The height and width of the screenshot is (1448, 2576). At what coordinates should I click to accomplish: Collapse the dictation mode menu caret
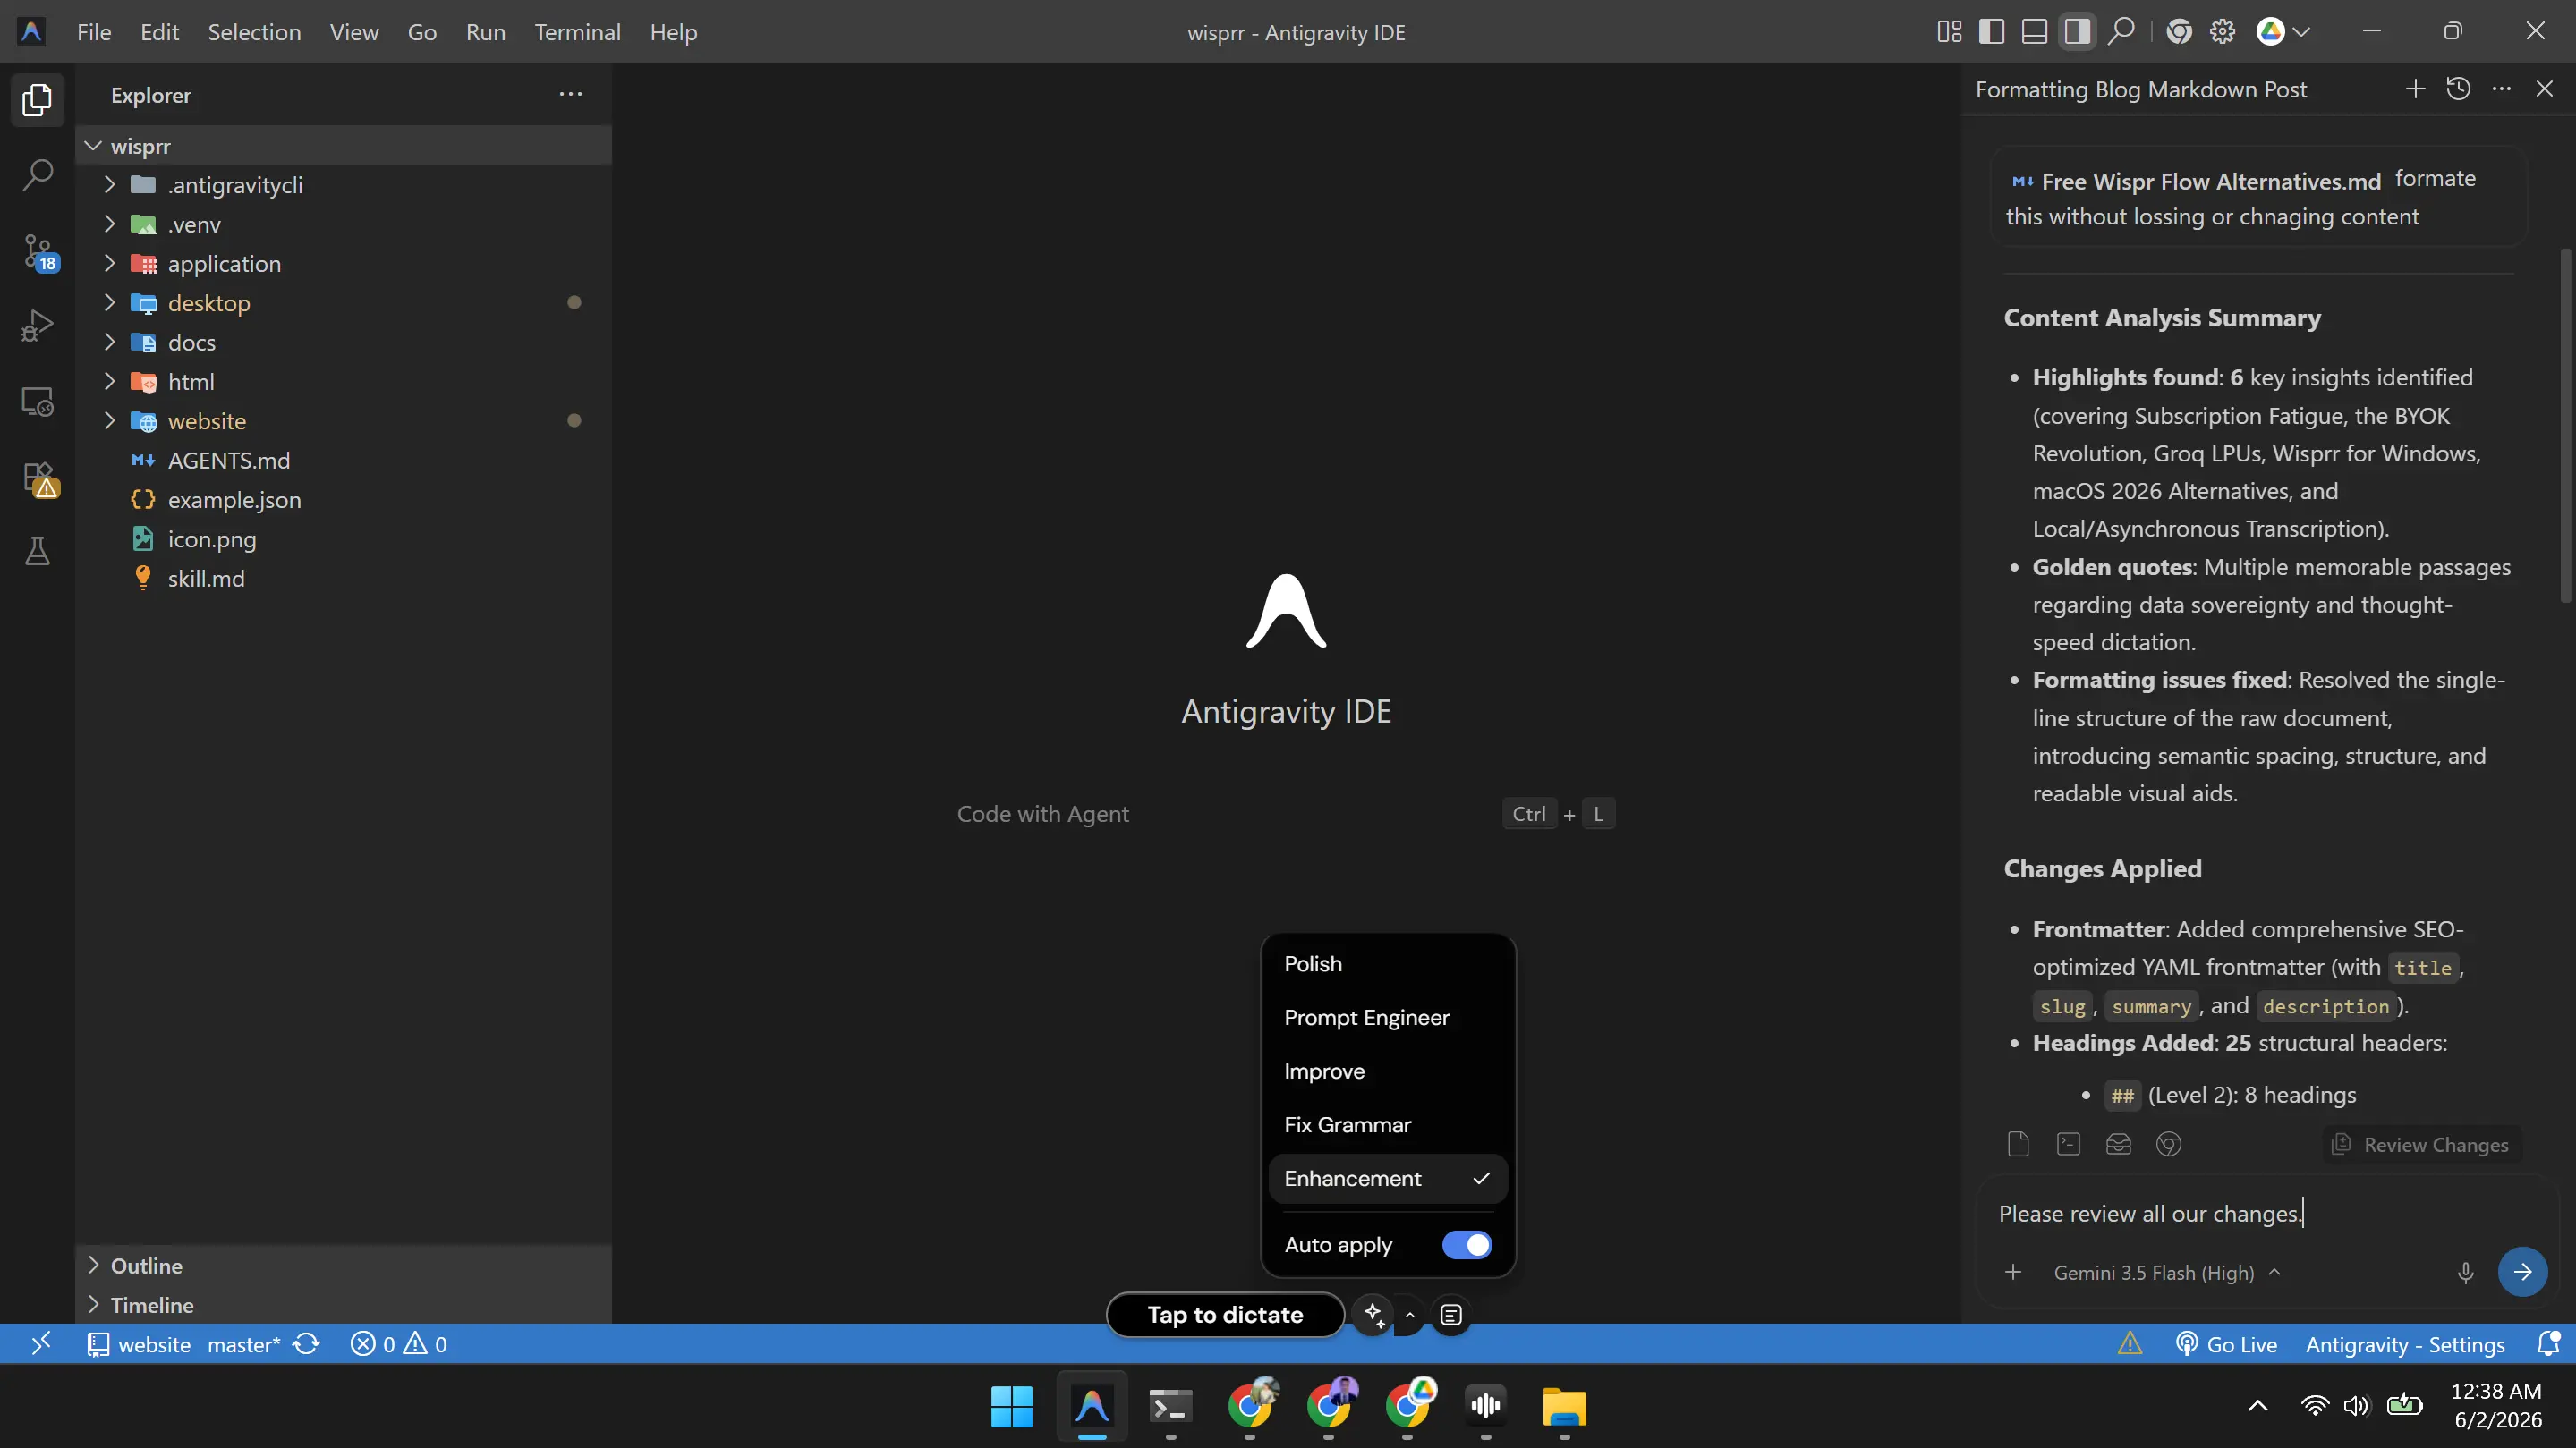point(1410,1315)
